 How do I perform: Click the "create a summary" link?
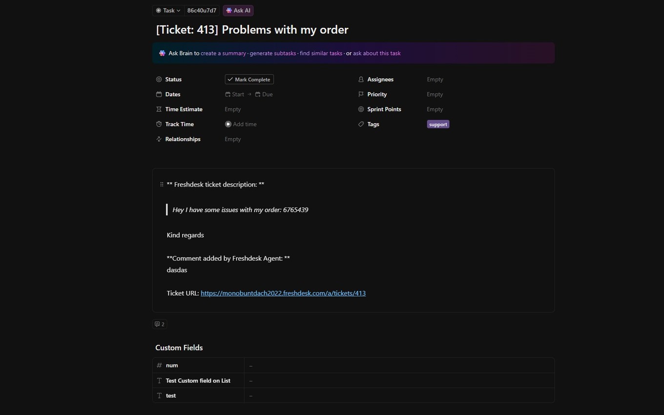pos(223,53)
